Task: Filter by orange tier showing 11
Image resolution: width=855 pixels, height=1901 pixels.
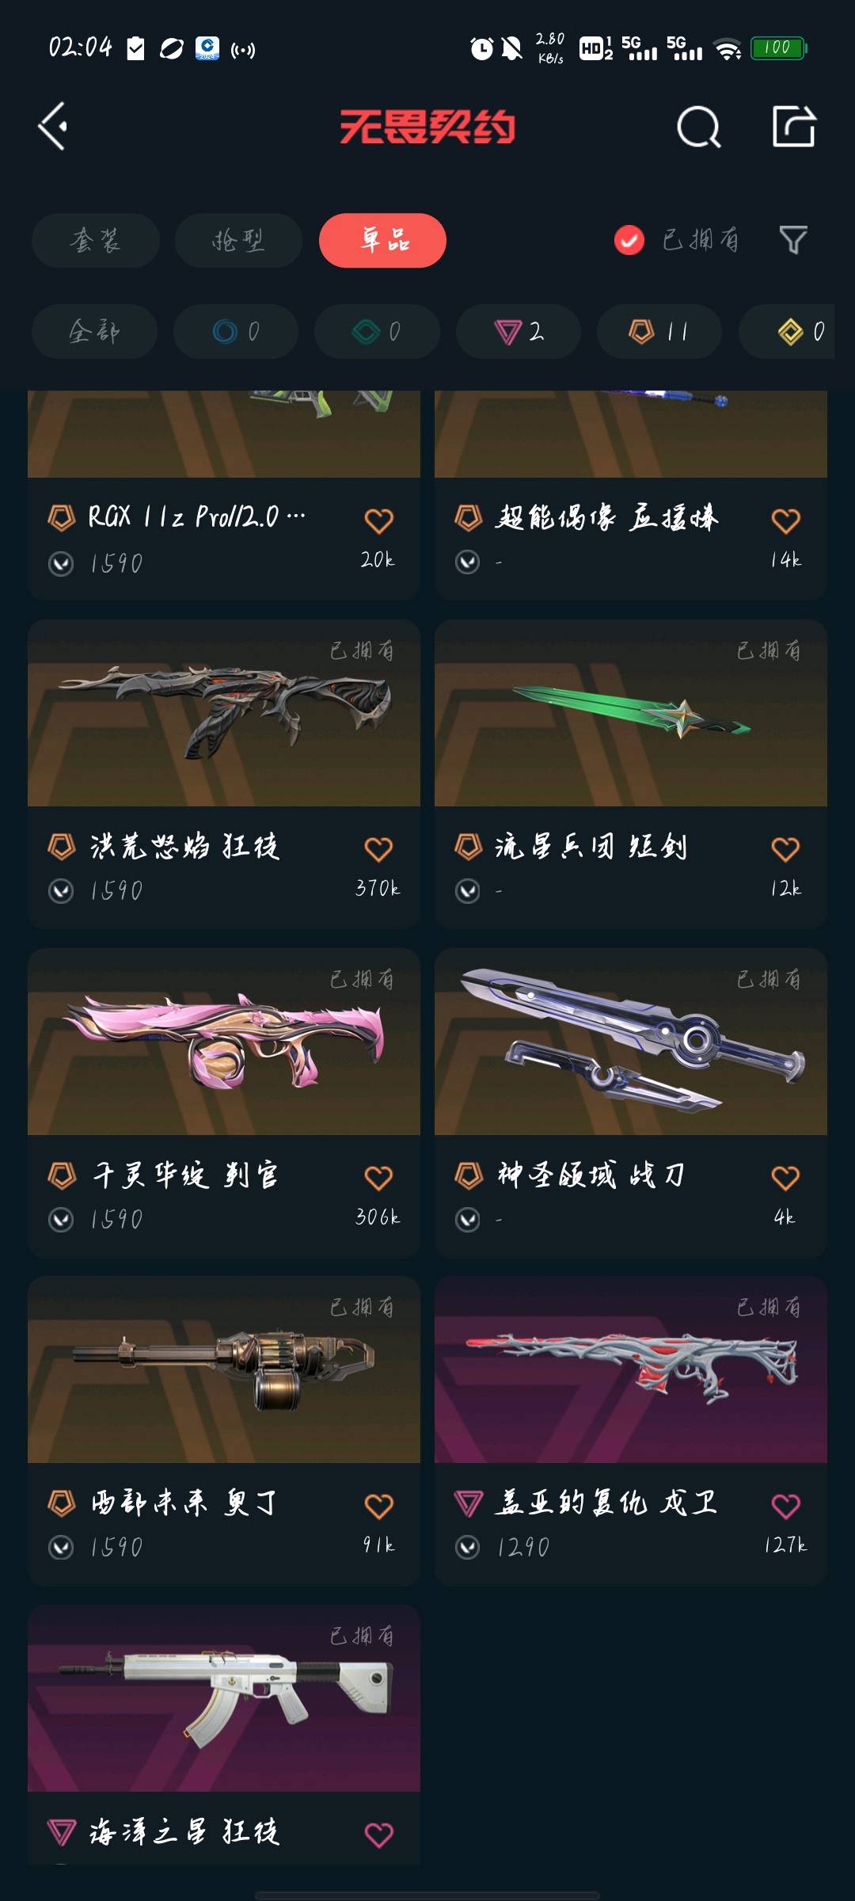Action: pyautogui.click(x=659, y=331)
